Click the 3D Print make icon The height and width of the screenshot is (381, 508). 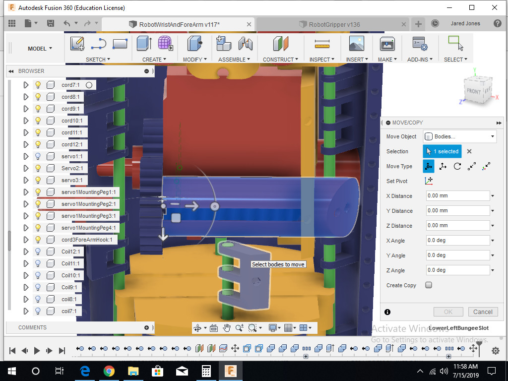point(387,44)
